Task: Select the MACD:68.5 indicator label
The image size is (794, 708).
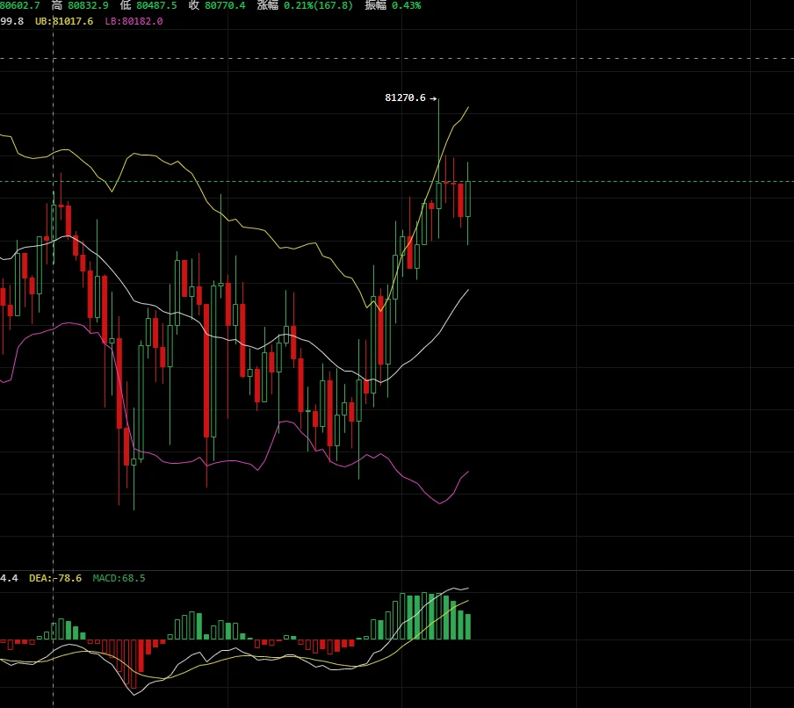Action: 119,578
